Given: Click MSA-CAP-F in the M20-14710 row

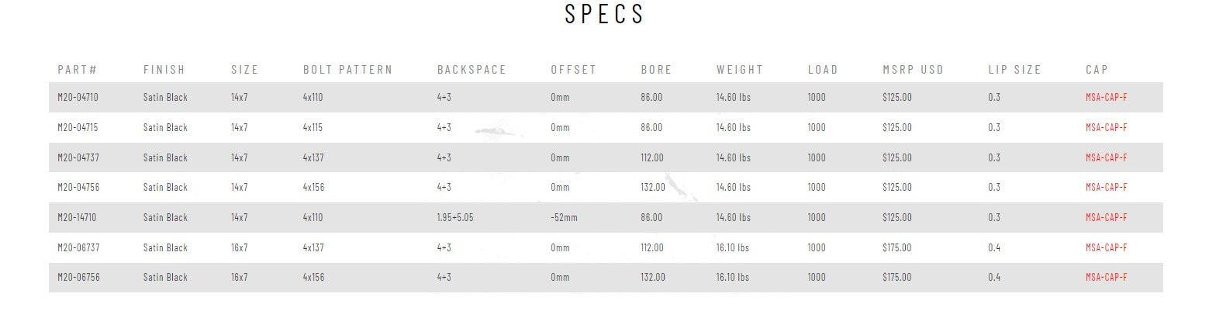Looking at the screenshot, I should pyautogui.click(x=1106, y=218).
